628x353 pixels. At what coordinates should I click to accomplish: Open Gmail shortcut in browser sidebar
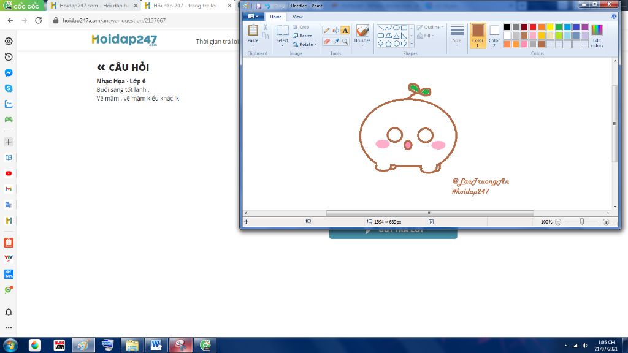pos(9,189)
